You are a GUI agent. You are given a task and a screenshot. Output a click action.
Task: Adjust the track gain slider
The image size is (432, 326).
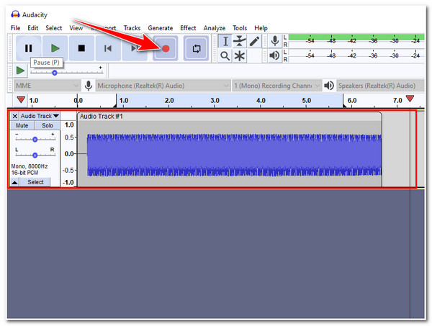pyautogui.click(x=35, y=140)
